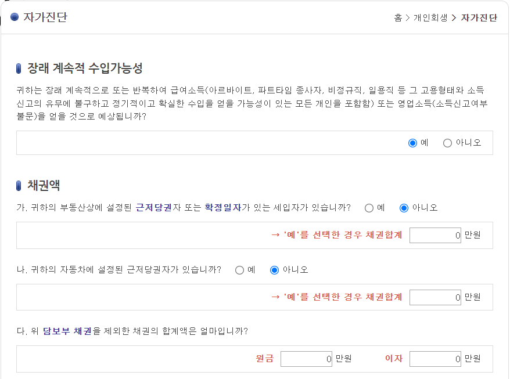The image size is (510, 379).
Task: Click bullet icon beside 채권액 heading
Action: click(19, 186)
